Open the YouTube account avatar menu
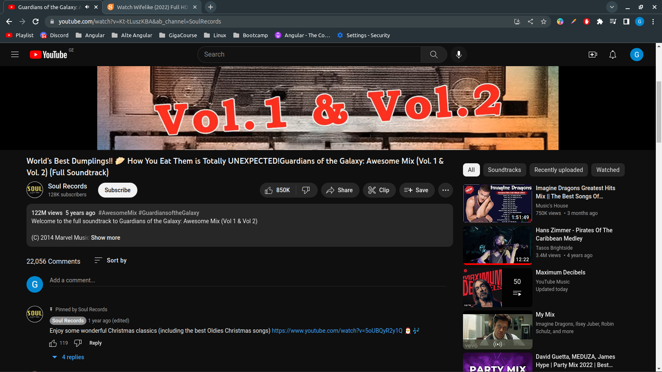662x372 pixels. [x=637, y=55]
